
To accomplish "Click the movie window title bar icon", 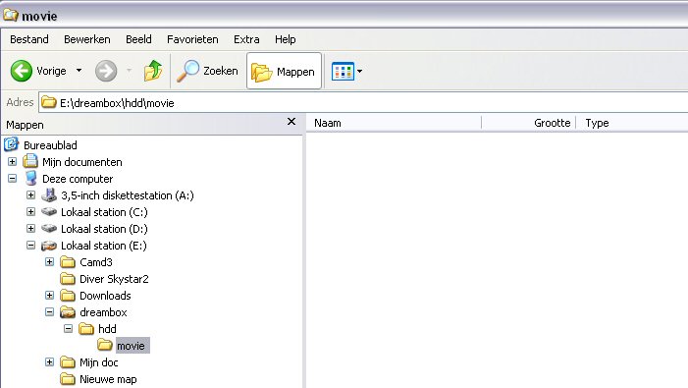I will point(11,16).
